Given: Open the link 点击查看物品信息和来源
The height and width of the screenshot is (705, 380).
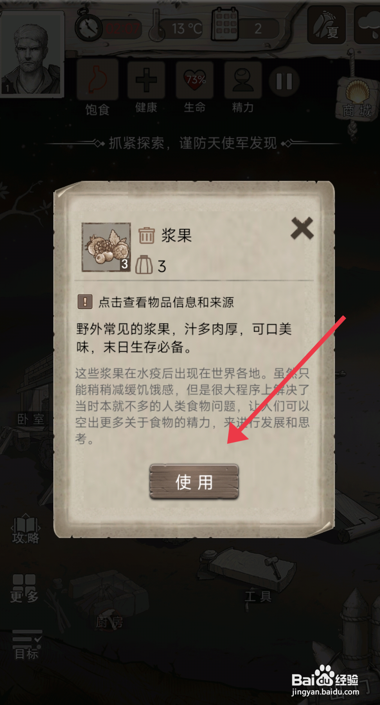Looking at the screenshot, I should tap(166, 302).
